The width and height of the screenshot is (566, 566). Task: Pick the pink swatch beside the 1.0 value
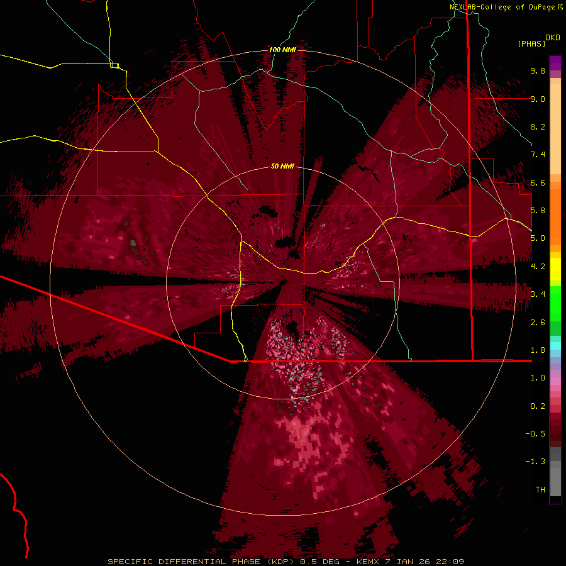tap(555, 380)
